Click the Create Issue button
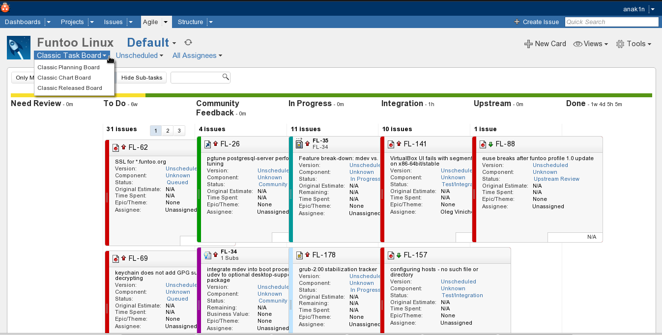662x335 pixels. [x=536, y=22]
